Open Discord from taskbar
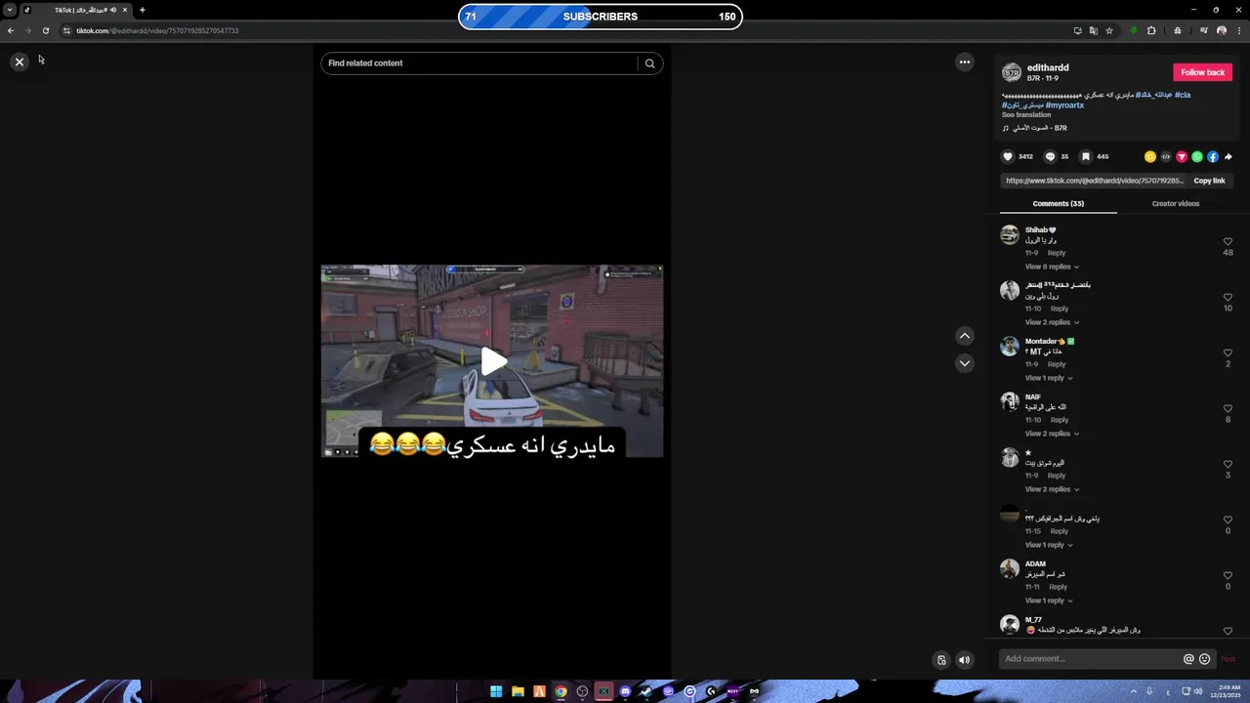This screenshot has width=1250, height=703. point(625,691)
